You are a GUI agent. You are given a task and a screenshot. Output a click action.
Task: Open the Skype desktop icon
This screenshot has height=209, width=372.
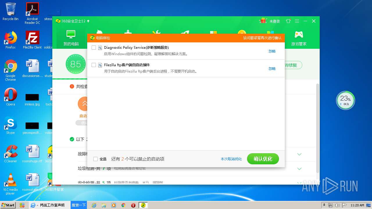(10, 125)
